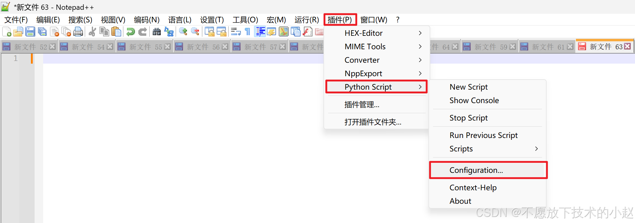
Task: Open Configuration... in Python Script submenu
Action: click(x=488, y=170)
